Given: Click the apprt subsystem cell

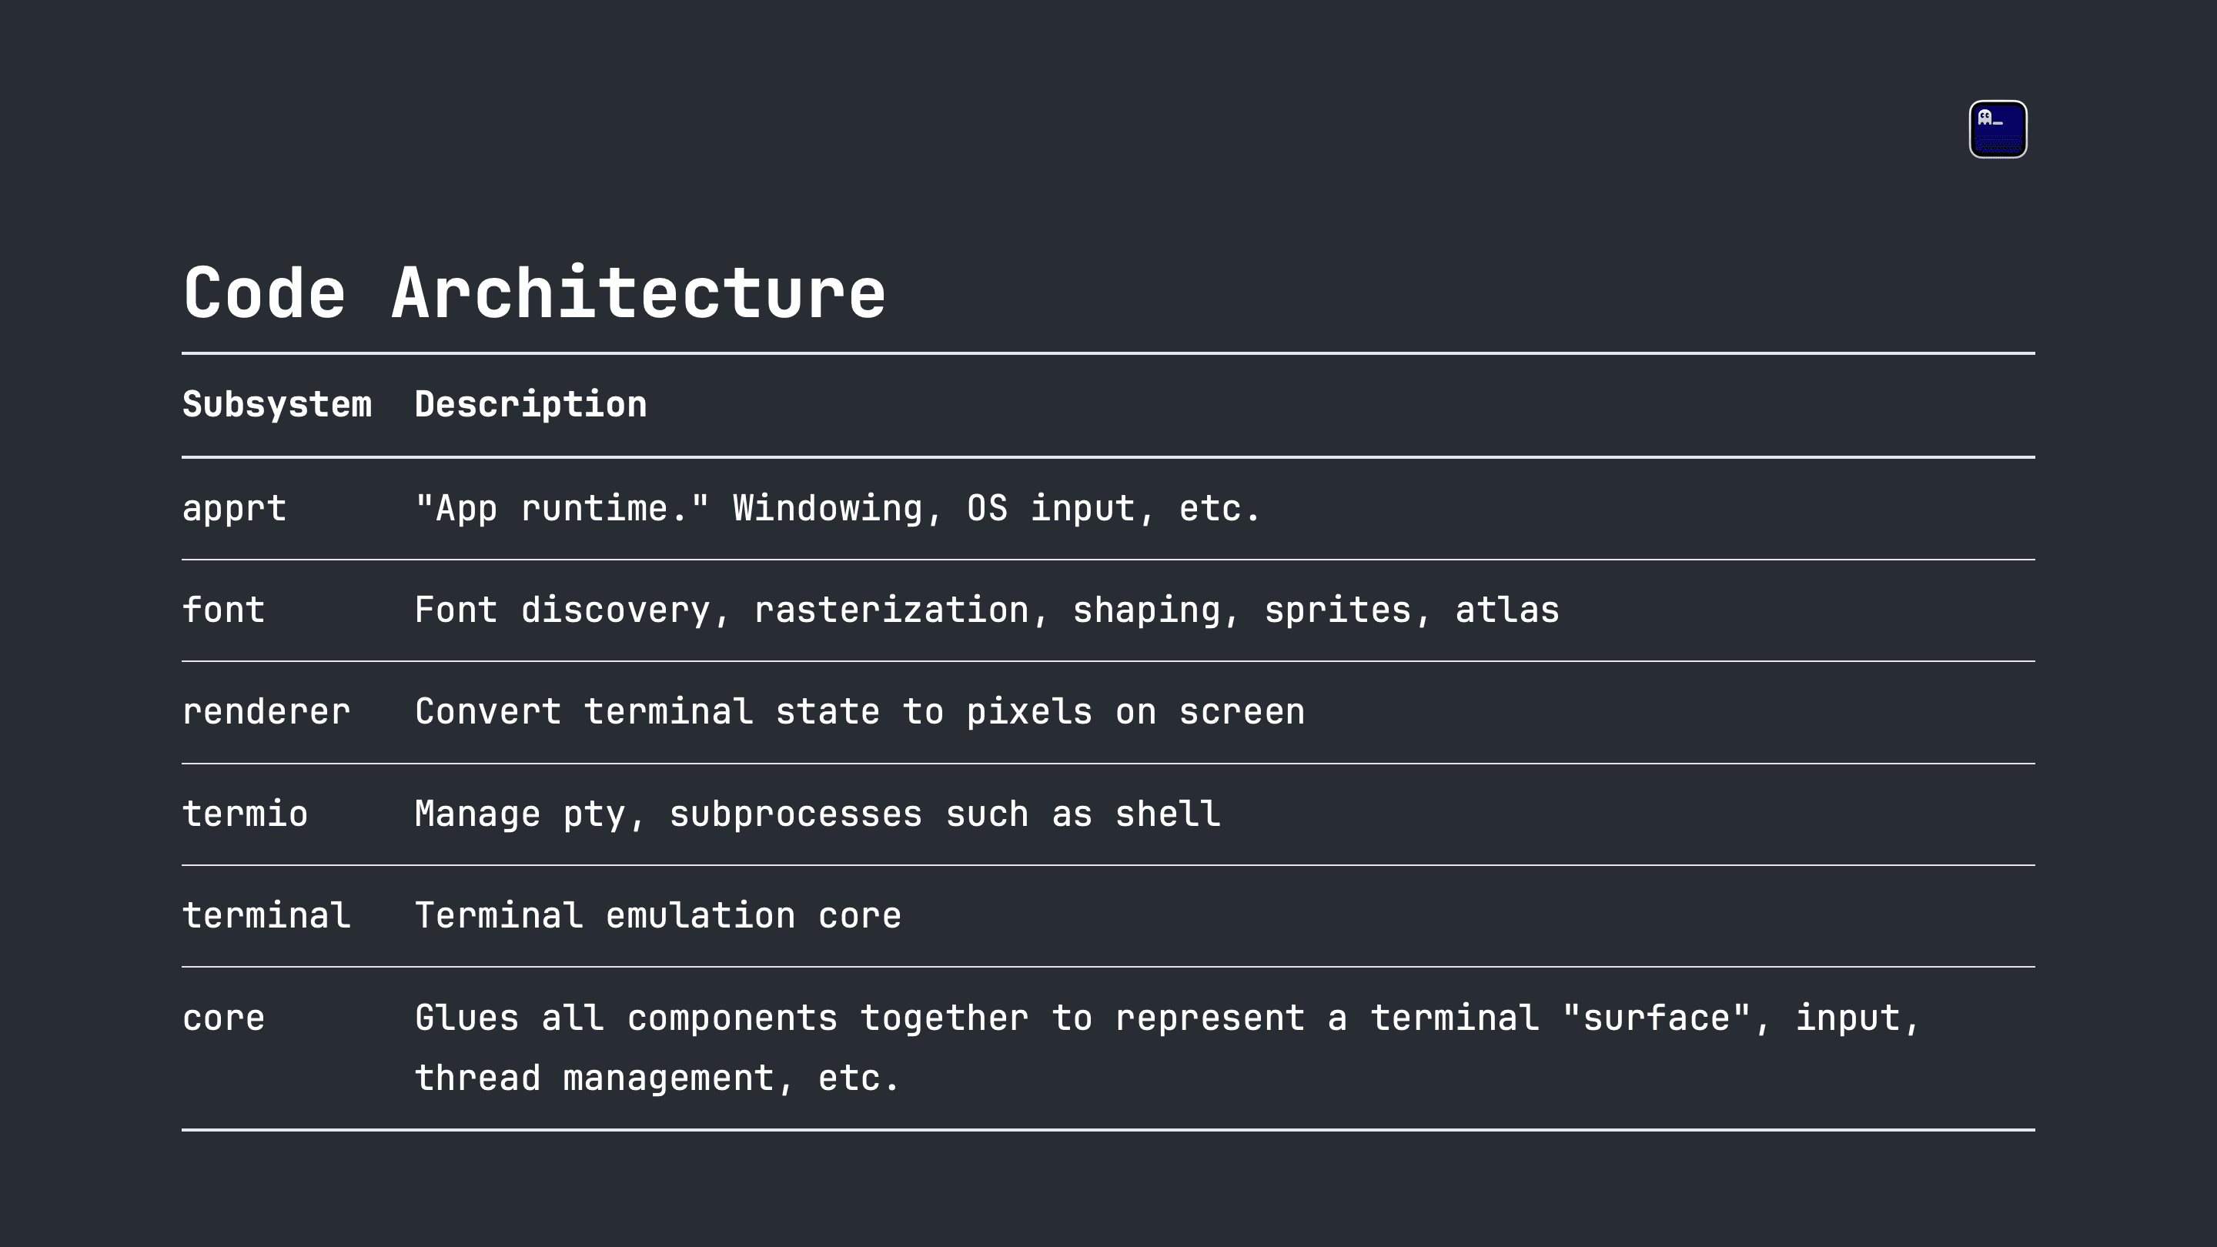Looking at the screenshot, I should [x=234, y=509].
